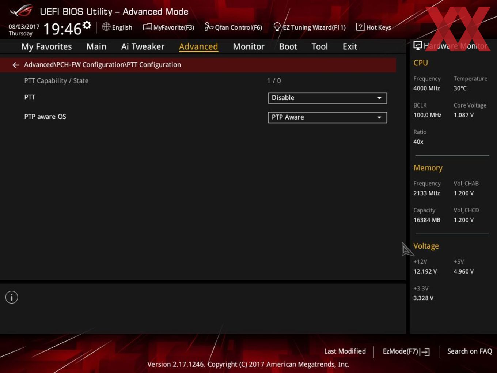Viewport: 497px width, 373px height.
Task: Click the gear icon next to clock
Action: click(x=87, y=25)
